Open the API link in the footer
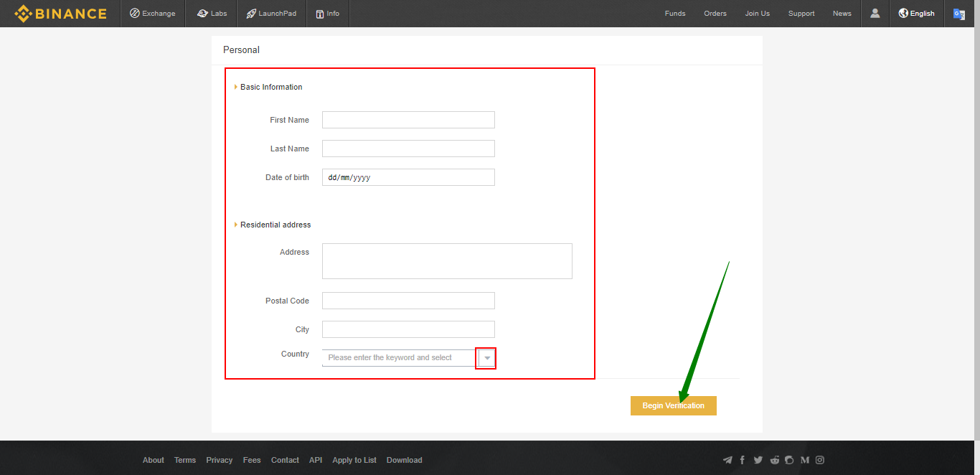 [x=316, y=460]
